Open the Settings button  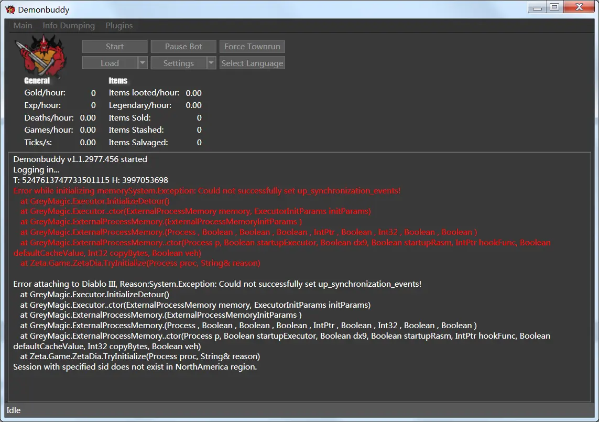(178, 63)
